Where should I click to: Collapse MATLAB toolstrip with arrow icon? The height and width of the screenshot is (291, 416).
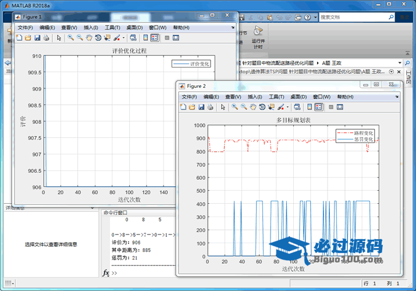407,53
